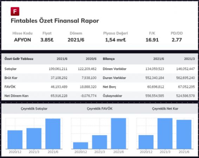Click the Duran Varlıklar row label

click(114, 78)
